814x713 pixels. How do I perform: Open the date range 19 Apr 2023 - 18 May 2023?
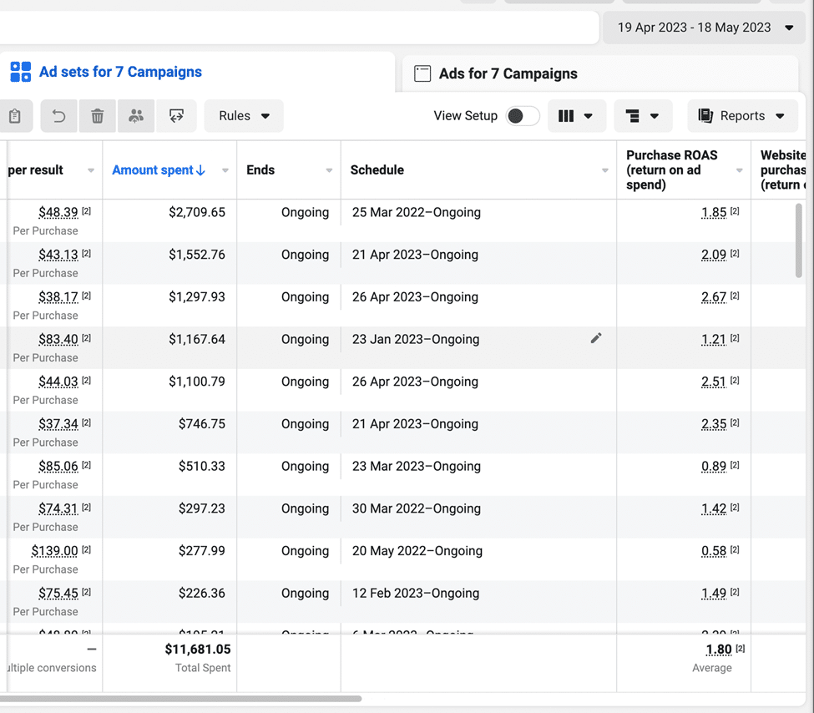pos(705,28)
